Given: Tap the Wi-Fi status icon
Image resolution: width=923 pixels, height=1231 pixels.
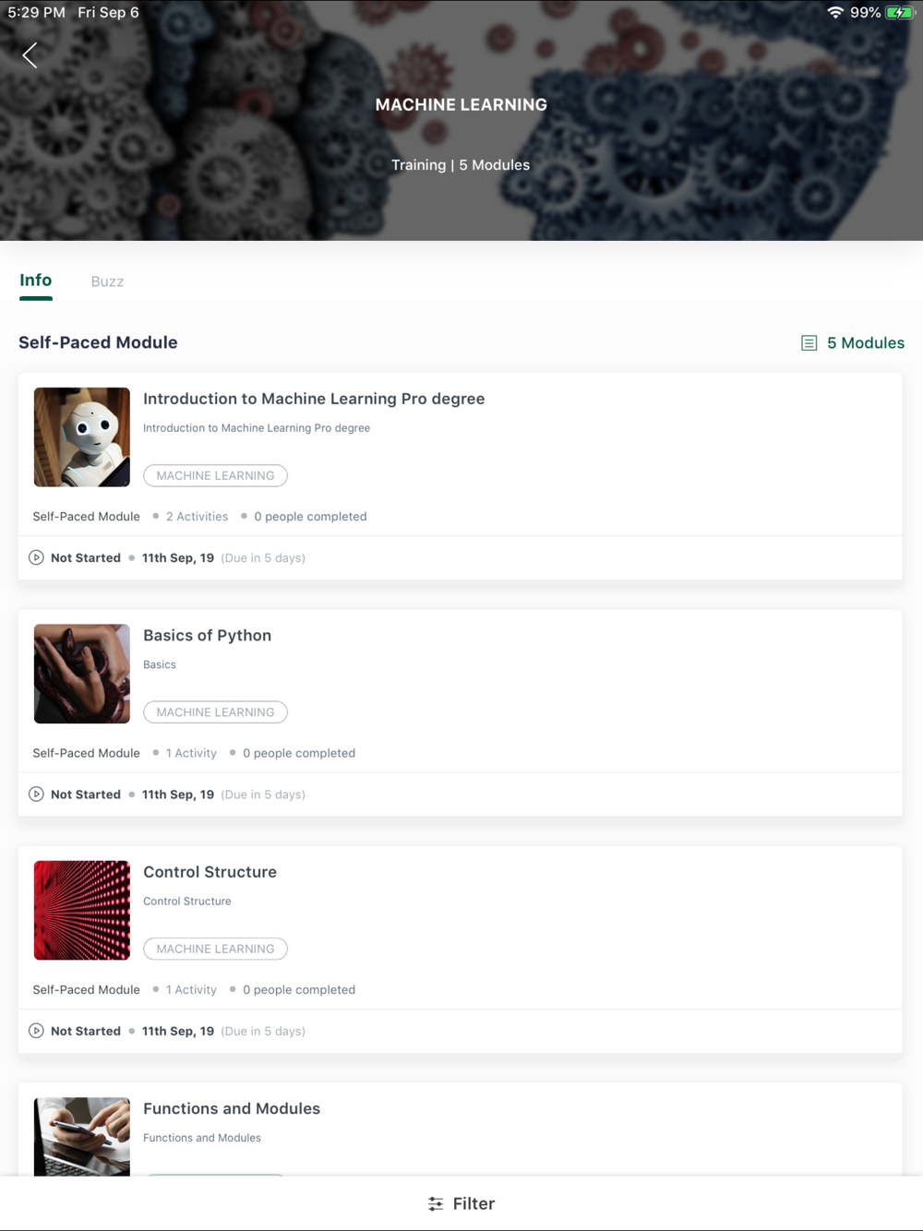Looking at the screenshot, I should coord(835,13).
